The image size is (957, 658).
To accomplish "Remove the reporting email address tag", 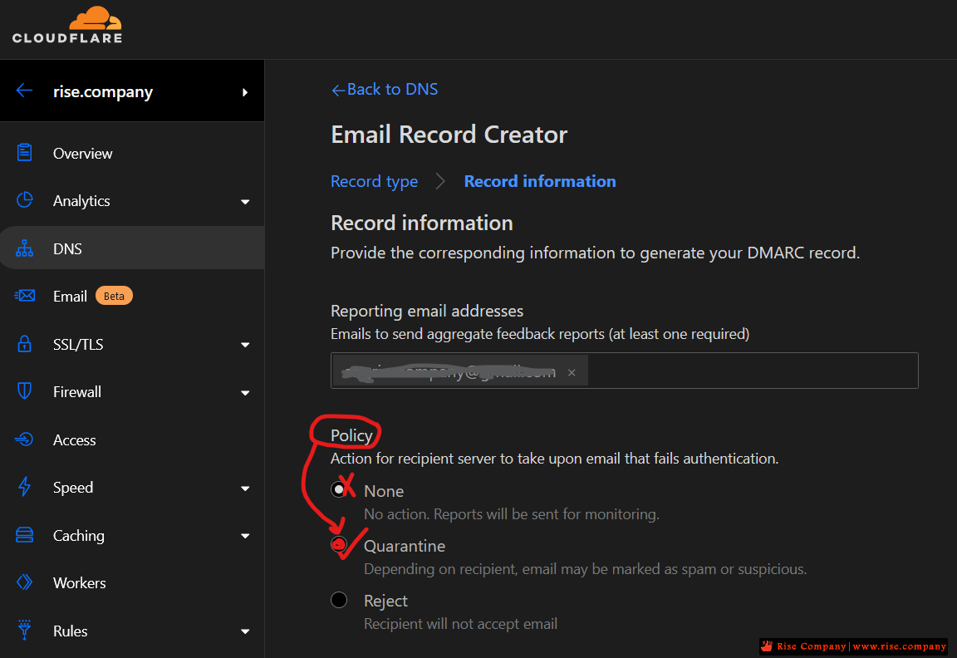I will [572, 372].
